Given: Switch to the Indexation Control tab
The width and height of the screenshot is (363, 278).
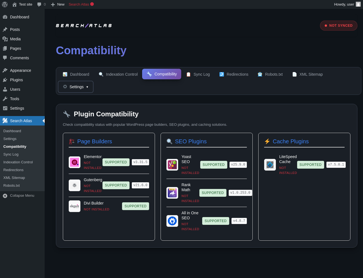Looking at the screenshot, I should click(118, 74).
